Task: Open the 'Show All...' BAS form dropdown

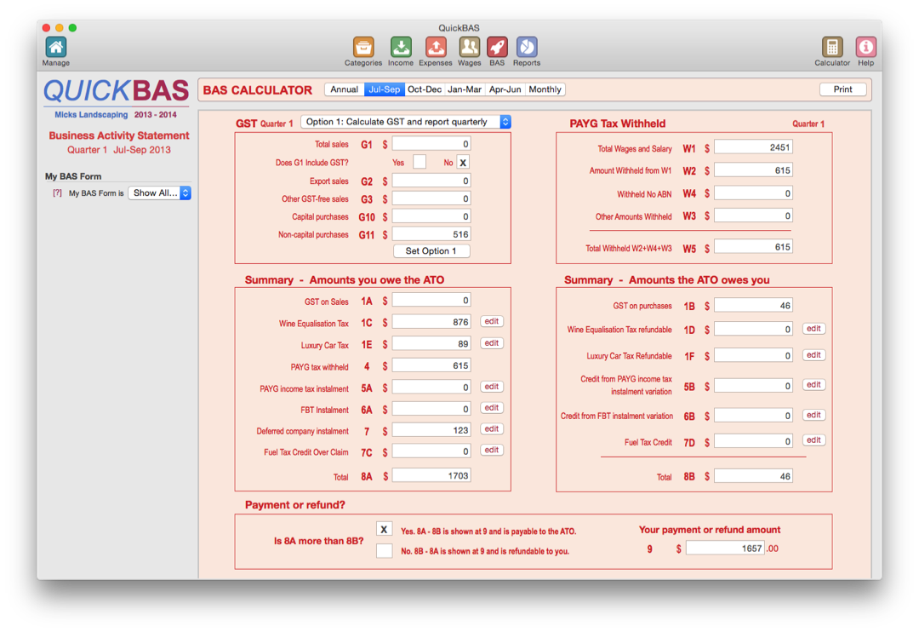Action: tap(159, 192)
